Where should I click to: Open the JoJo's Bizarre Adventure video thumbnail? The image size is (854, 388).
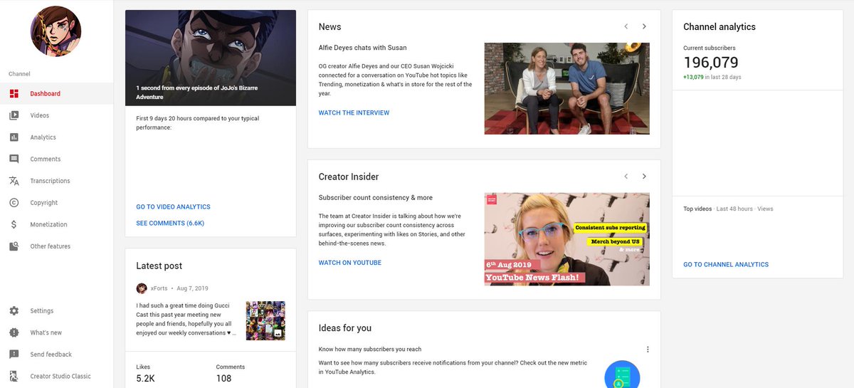tap(211, 58)
